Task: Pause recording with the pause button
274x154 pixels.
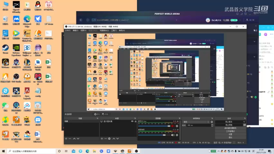Action: coord(245,125)
